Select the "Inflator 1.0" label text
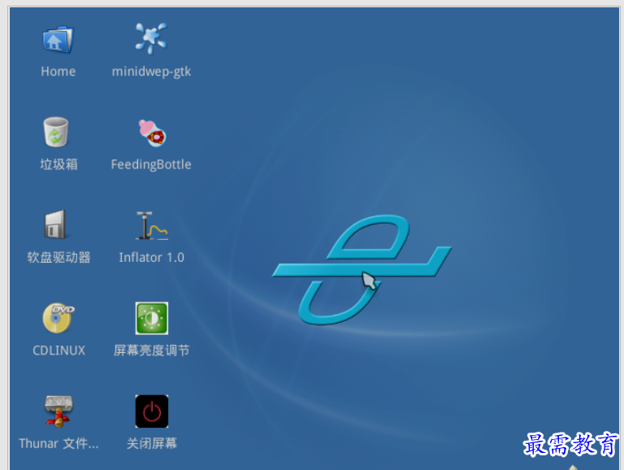624x470 pixels. pyautogui.click(x=152, y=257)
